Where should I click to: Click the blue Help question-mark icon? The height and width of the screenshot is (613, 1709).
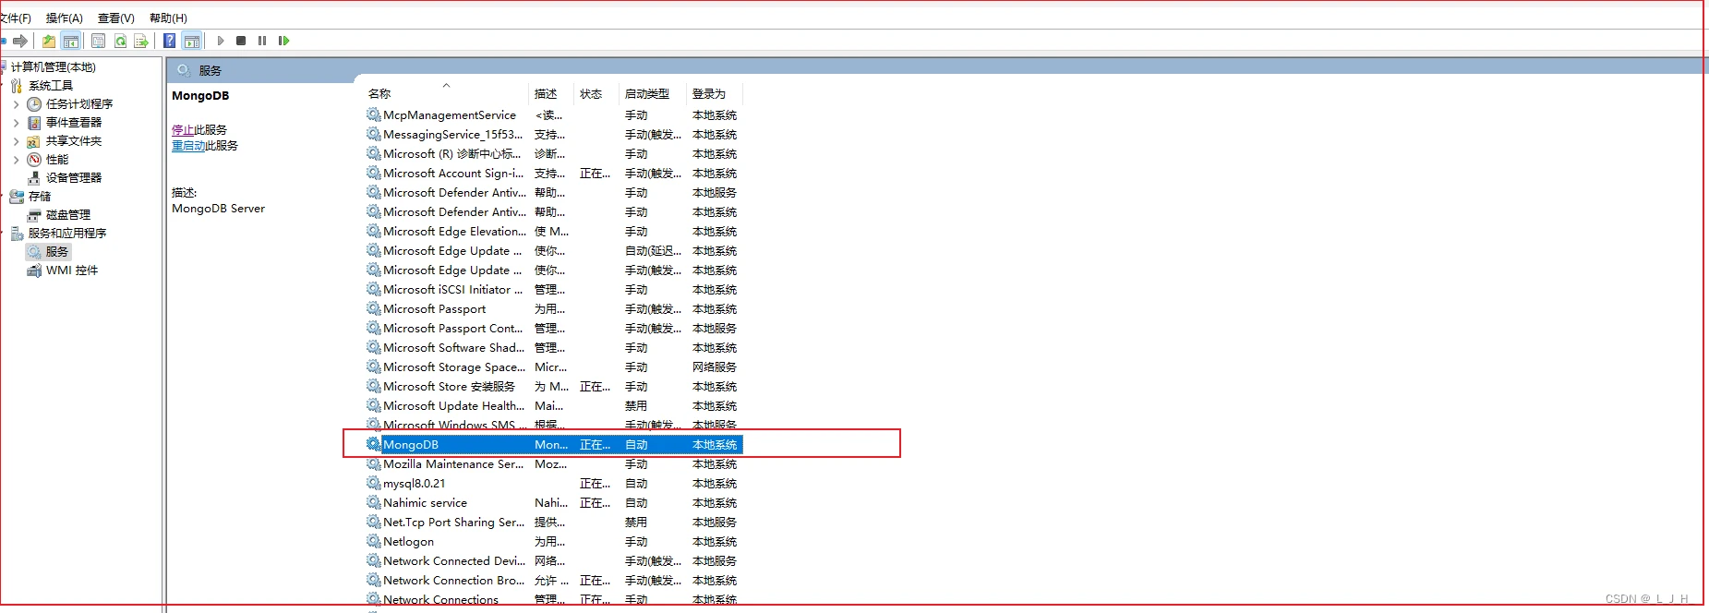(x=170, y=41)
